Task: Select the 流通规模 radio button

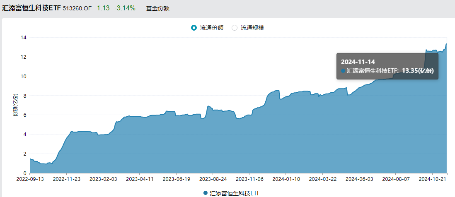Action: 235,28
